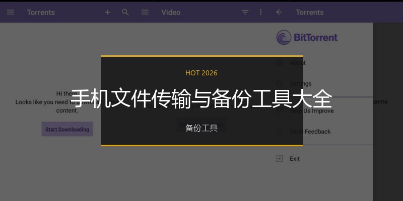Click the Start Downloading button
403x201 pixels.
click(x=67, y=129)
